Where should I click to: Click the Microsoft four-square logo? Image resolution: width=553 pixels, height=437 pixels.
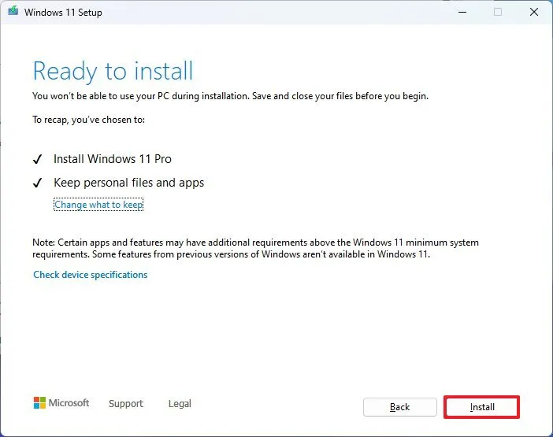coord(39,403)
